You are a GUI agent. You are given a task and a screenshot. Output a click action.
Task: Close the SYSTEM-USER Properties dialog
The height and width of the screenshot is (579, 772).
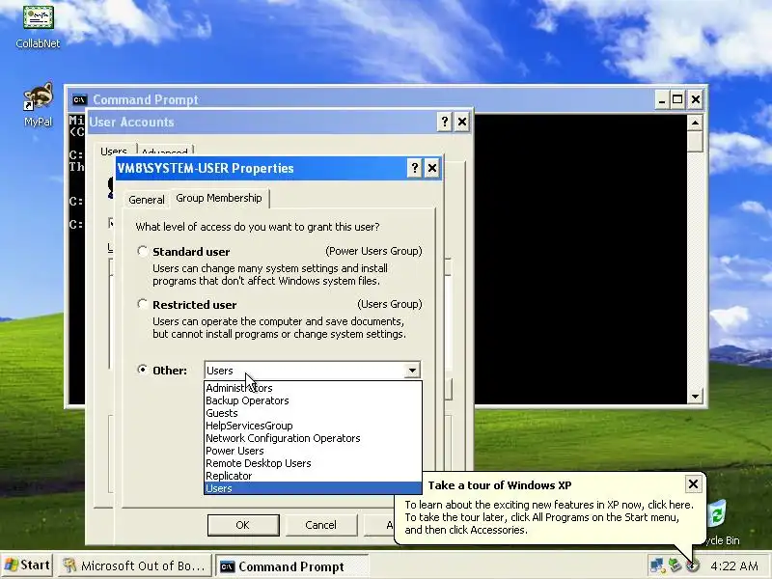tap(431, 168)
